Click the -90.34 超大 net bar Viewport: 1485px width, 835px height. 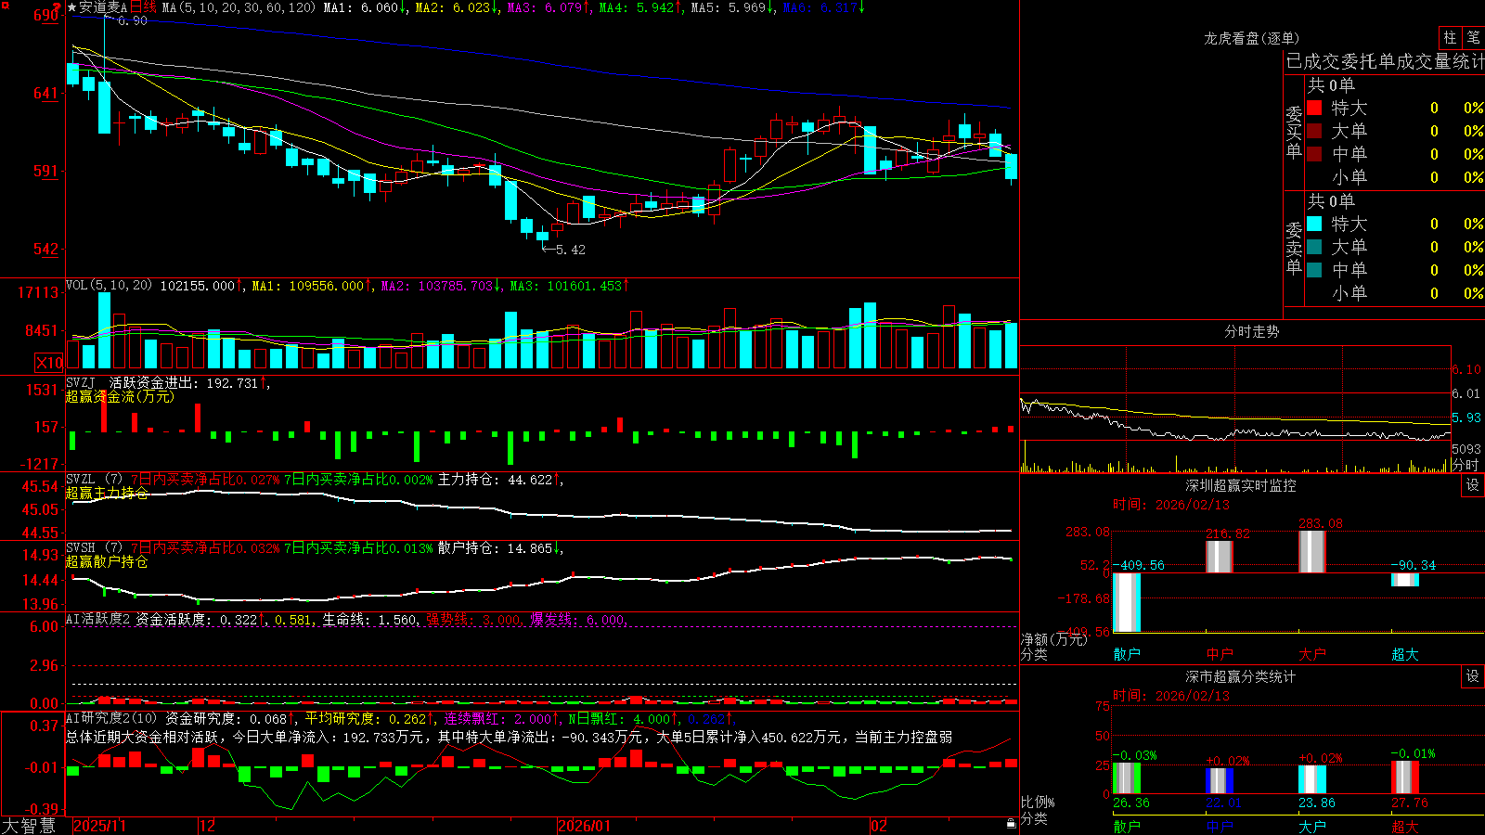(1405, 580)
